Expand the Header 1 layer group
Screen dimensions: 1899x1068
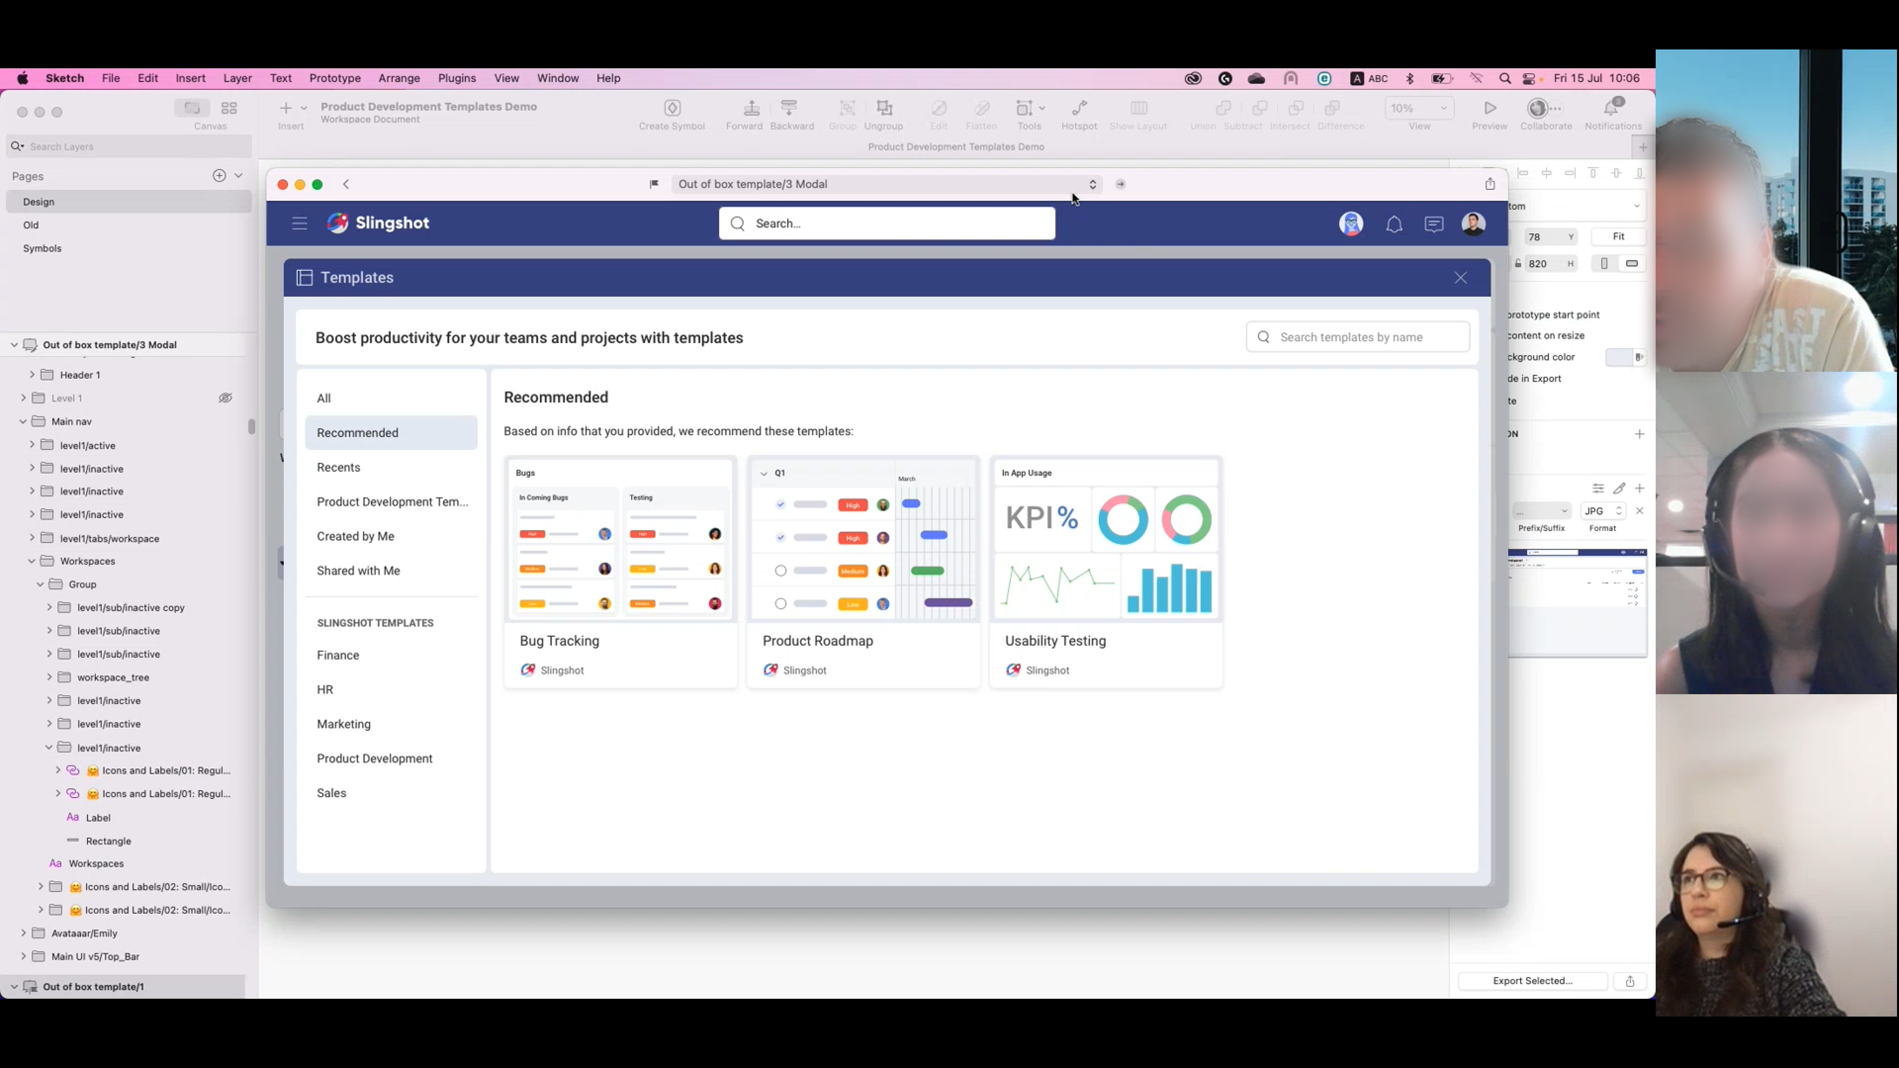click(32, 374)
